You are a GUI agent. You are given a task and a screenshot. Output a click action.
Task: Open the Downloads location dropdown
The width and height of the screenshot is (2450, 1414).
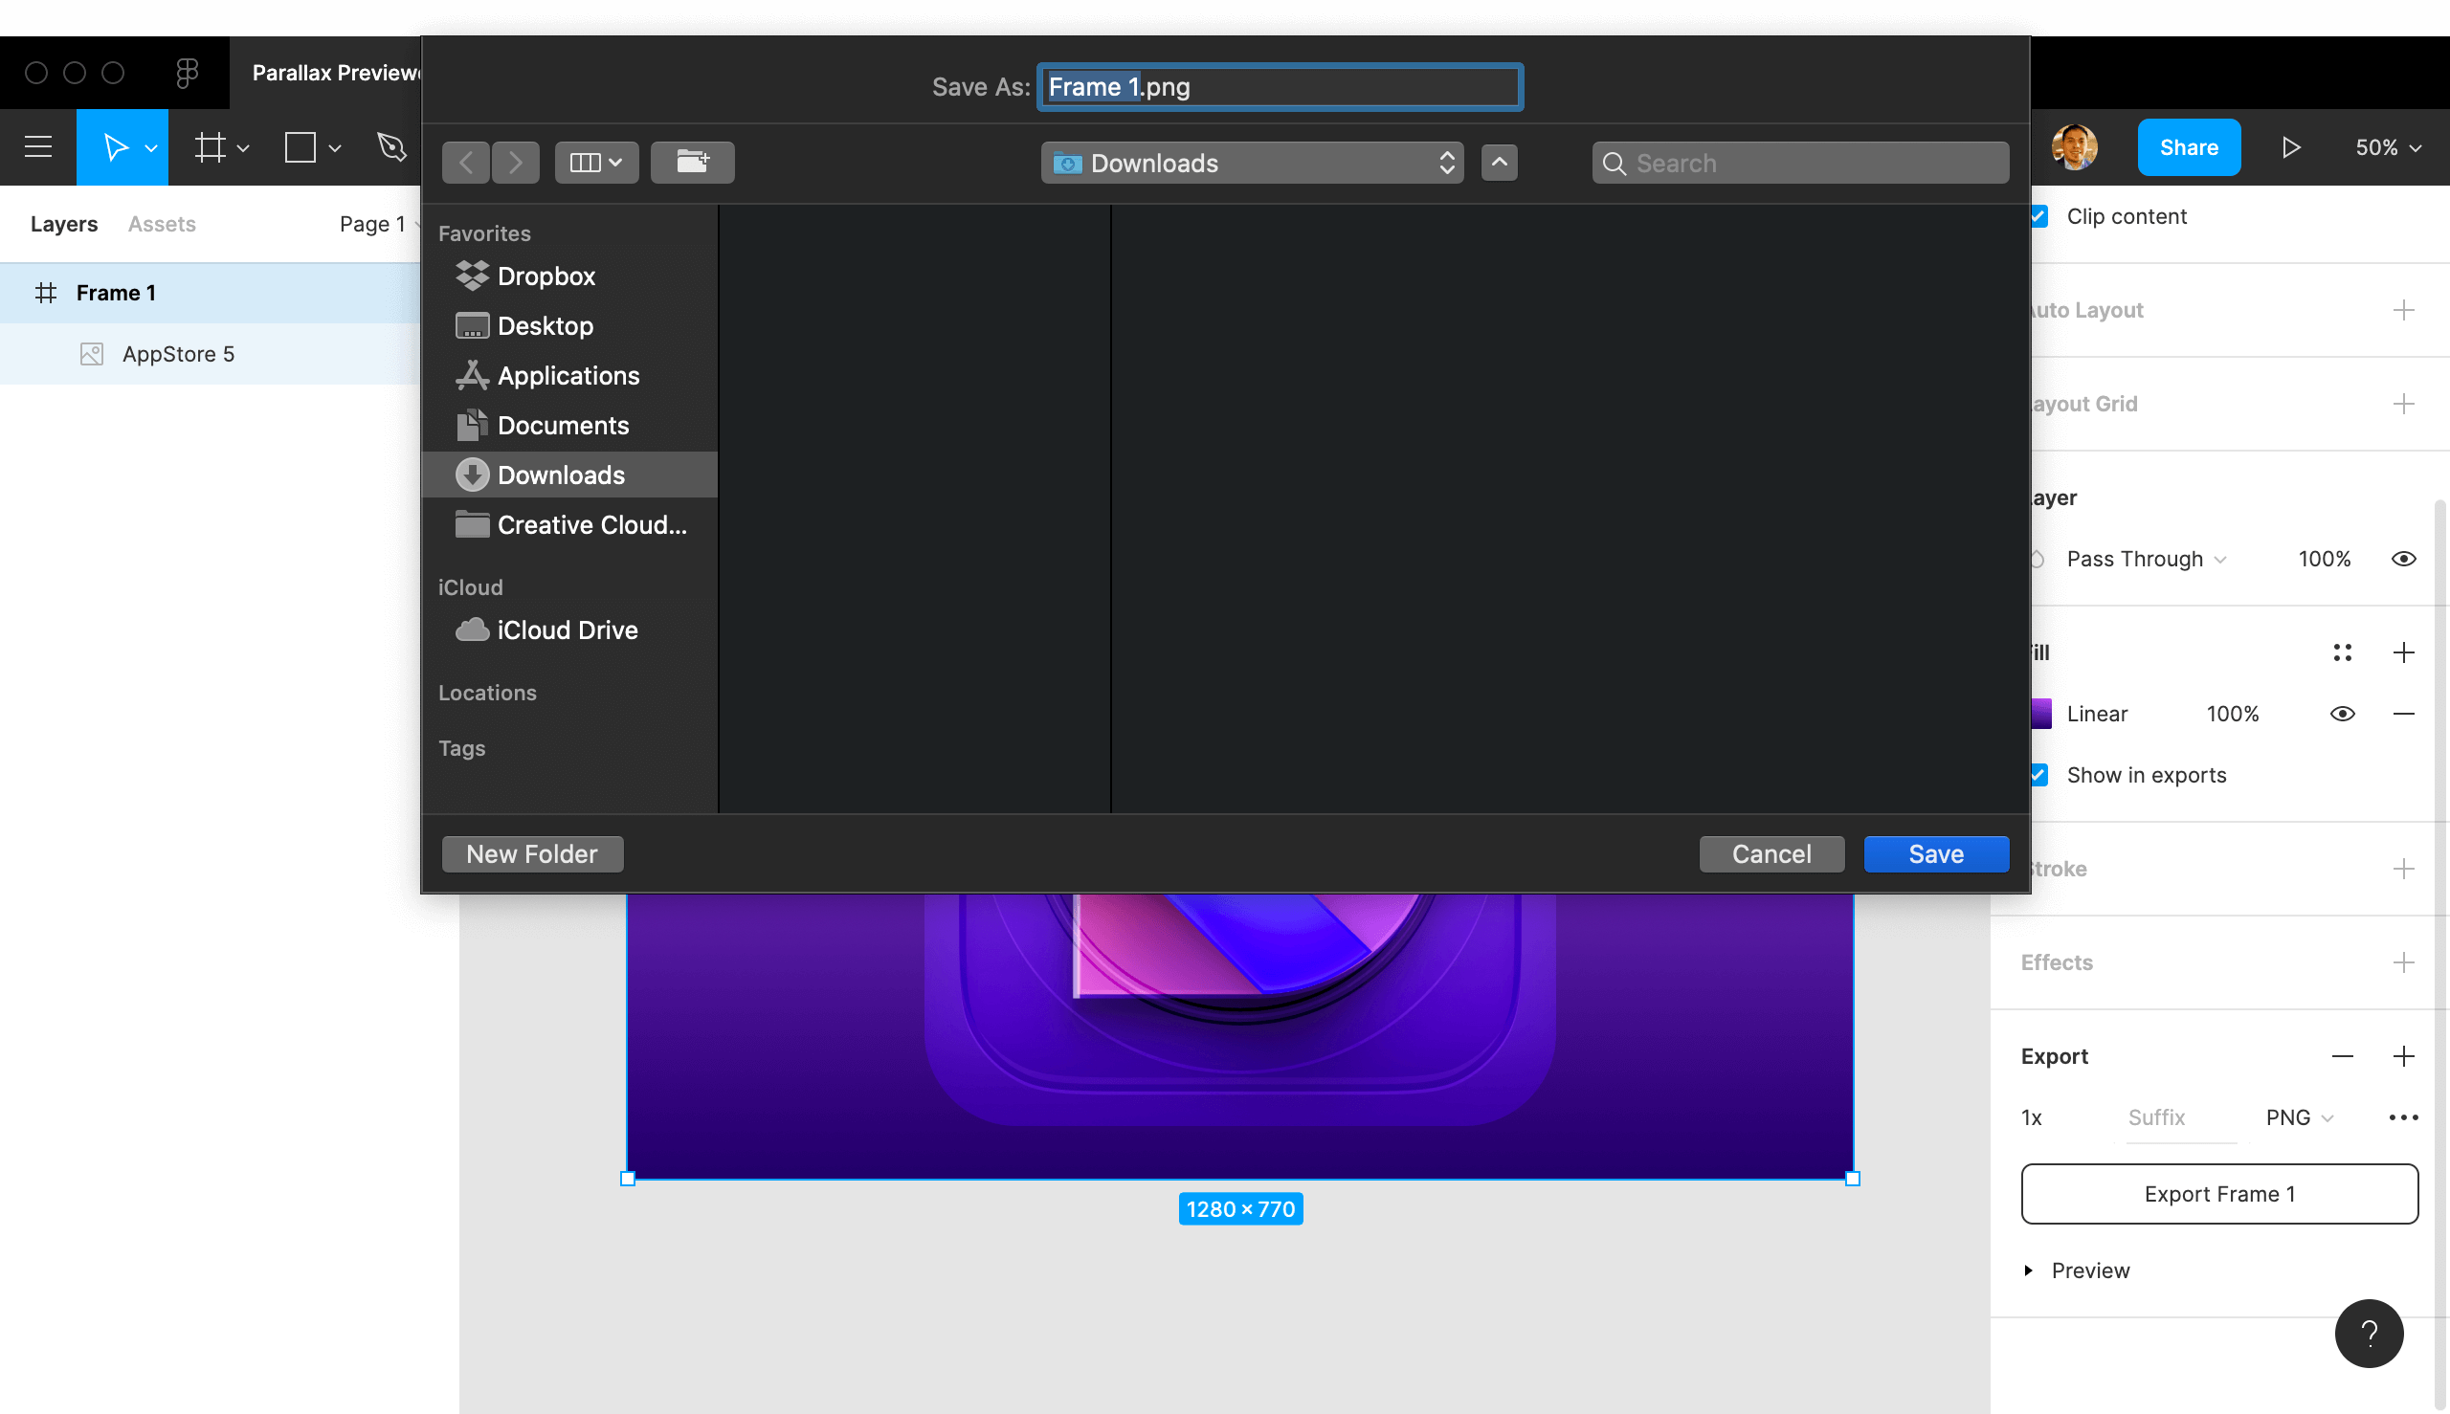pyautogui.click(x=1251, y=163)
